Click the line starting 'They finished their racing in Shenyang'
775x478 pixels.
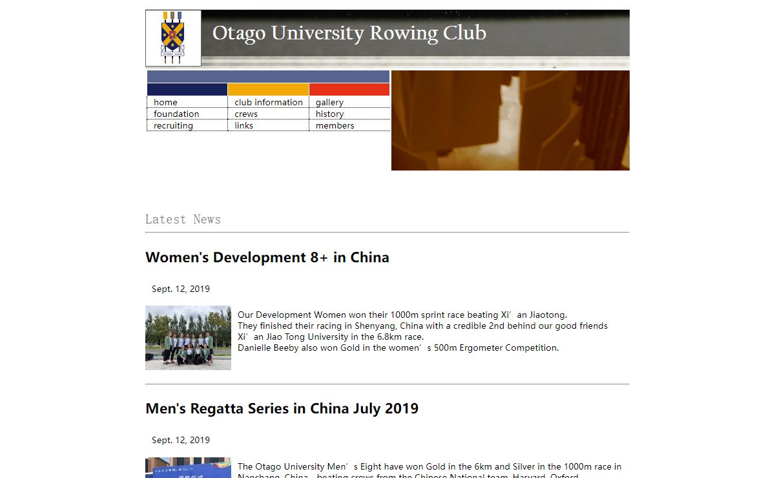[x=422, y=326]
